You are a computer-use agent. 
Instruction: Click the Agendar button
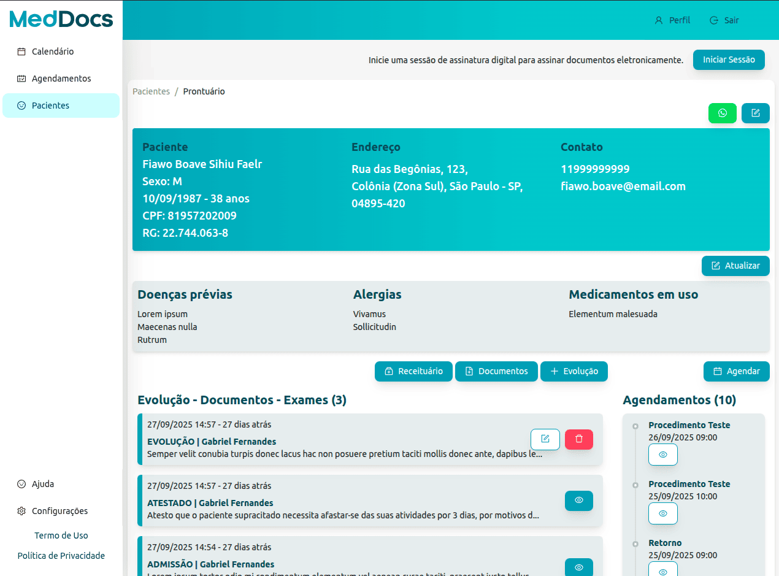[x=736, y=372]
